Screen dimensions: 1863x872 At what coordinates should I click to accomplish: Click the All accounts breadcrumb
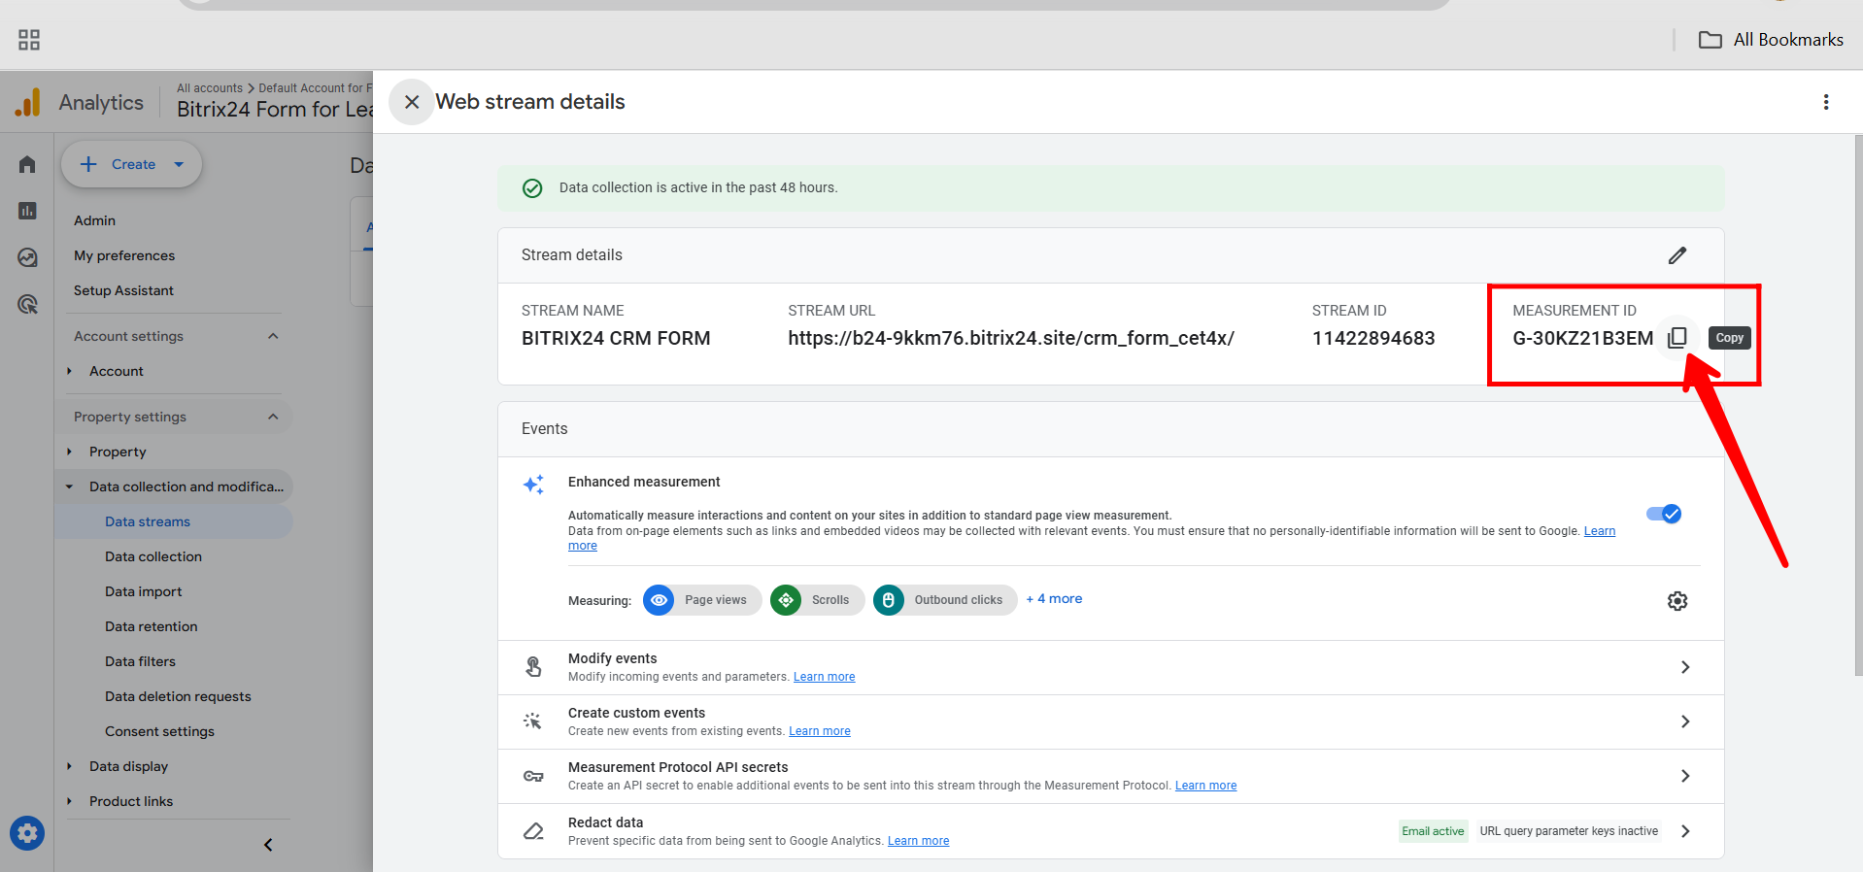[210, 87]
